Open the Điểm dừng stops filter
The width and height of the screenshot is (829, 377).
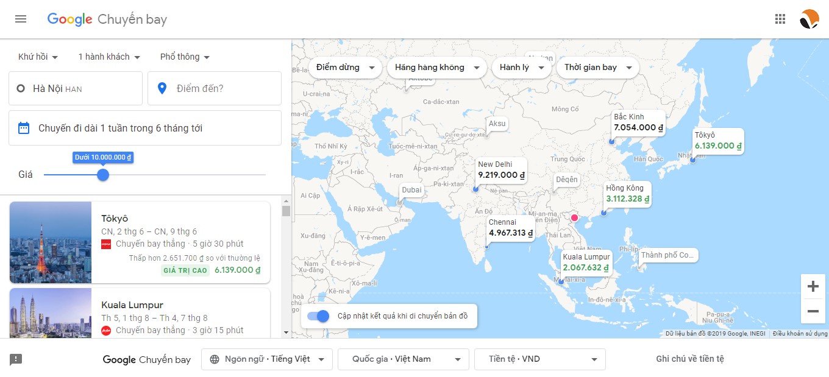tap(346, 68)
